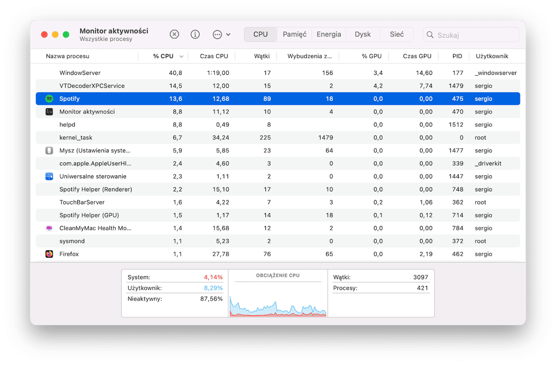Image resolution: width=556 pixels, height=365 pixels.
Task: Sort by % GPU column header
Action: pos(372,56)
